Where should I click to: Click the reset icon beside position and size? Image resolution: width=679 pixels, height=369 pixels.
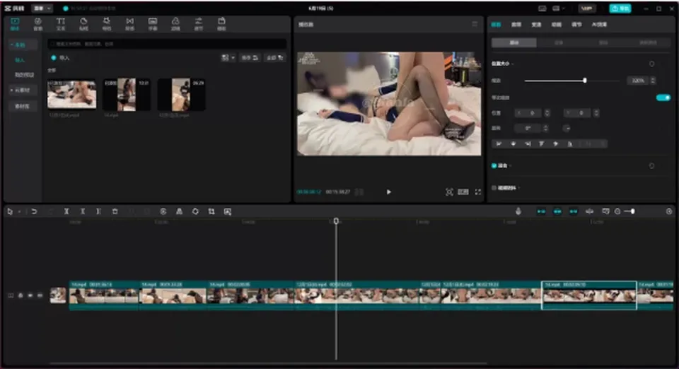click(651, 64)
